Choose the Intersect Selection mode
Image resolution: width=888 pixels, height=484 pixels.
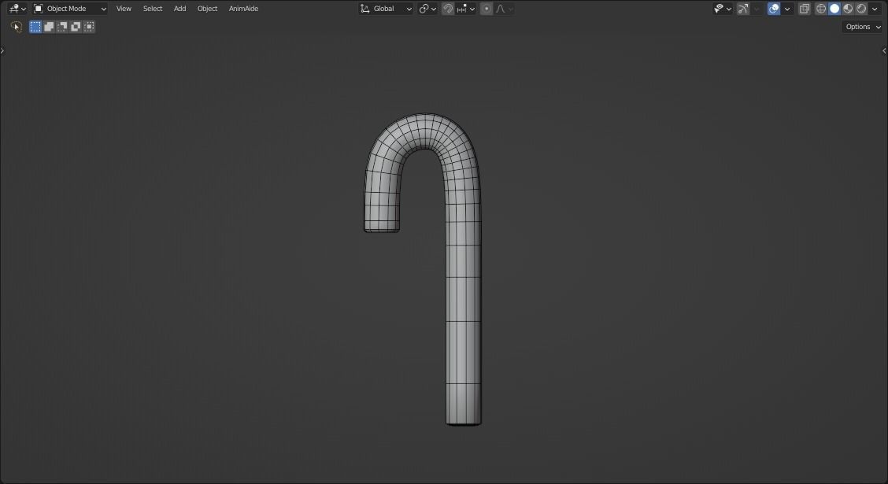(89, 27)
